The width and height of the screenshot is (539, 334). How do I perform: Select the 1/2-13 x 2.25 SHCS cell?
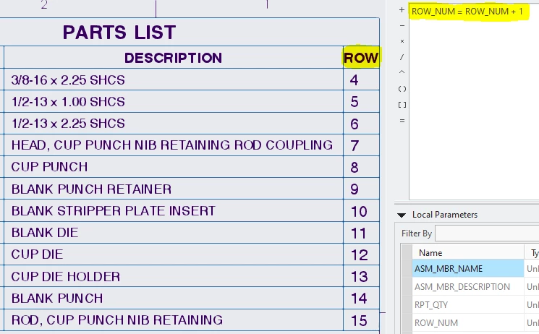pos(174,123)
